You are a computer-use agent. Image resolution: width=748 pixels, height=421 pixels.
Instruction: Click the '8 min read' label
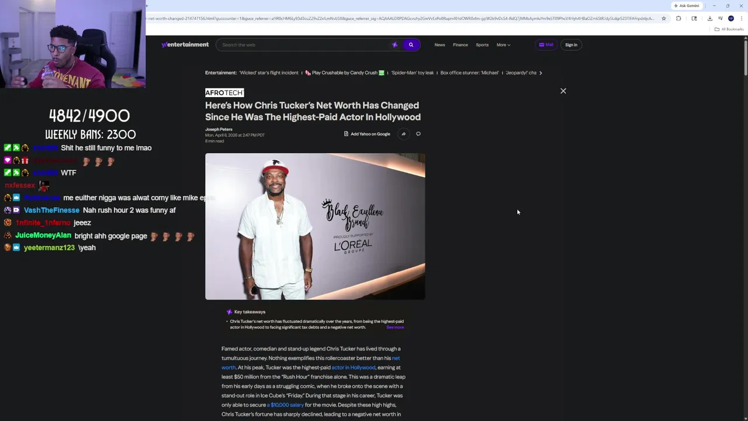pyautogui.click(x=214, y=141)
